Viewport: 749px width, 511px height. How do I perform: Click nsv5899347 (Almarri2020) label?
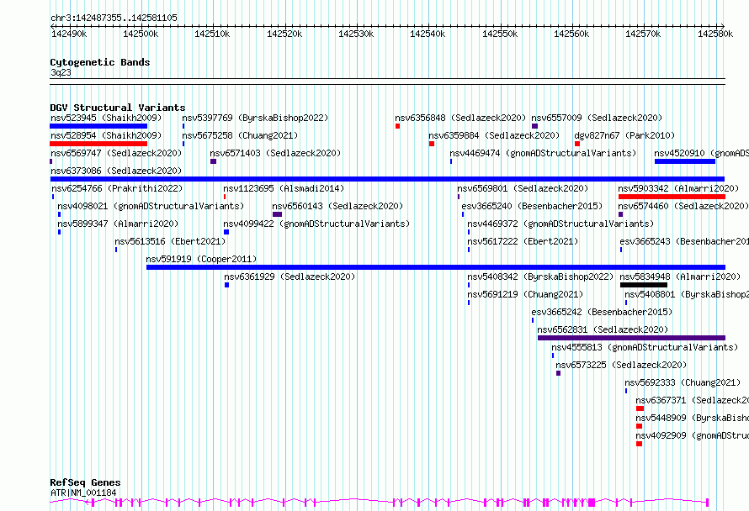pyautogui.click(x=118, y=224)
